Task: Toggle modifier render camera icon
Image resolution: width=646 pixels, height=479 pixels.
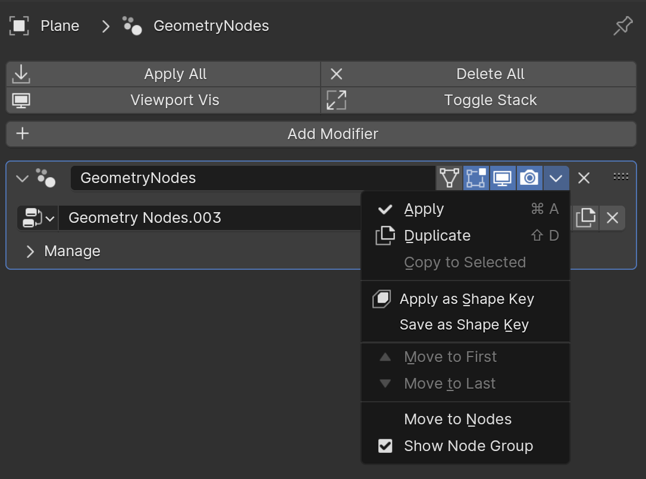Action: [529, 178]
